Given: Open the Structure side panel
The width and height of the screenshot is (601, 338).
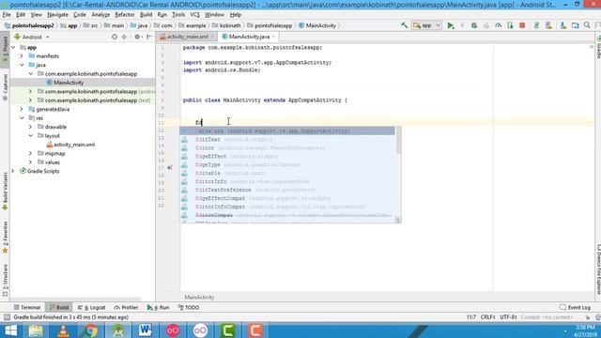Looking at the screenshot, I should coord(5,281).
